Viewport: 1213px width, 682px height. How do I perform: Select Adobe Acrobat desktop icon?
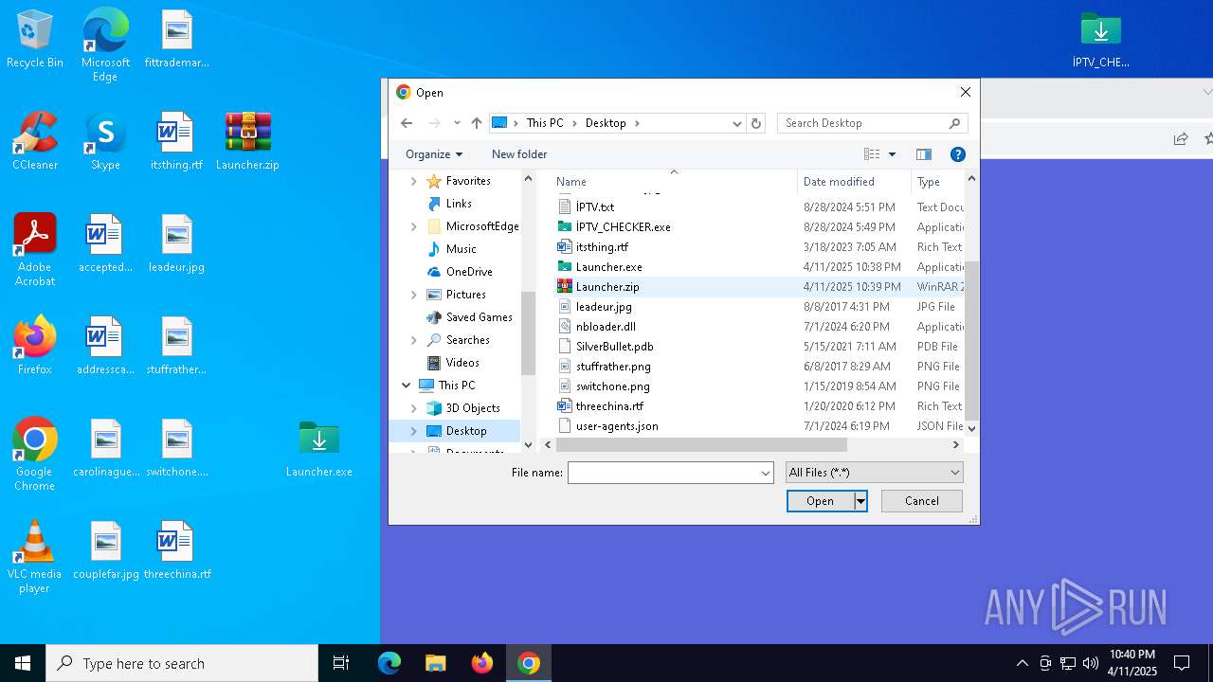(34, 250)
